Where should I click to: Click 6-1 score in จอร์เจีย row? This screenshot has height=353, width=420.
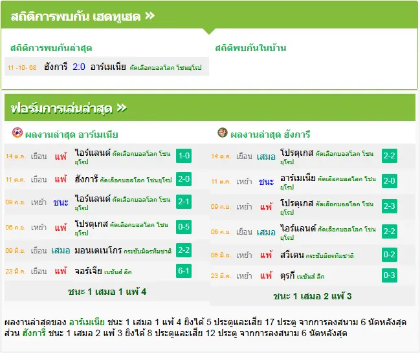(x=184, y=271)
